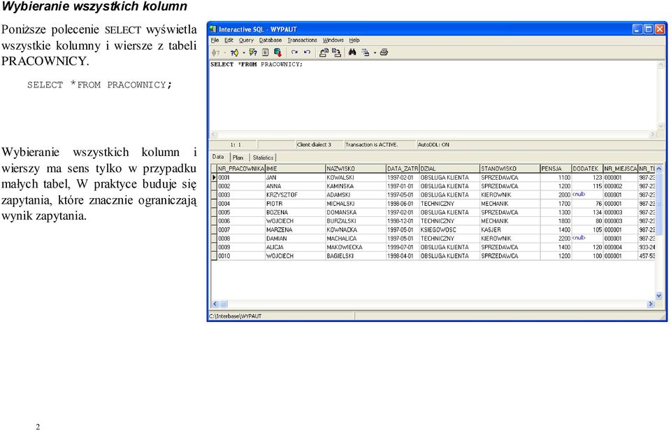Click inside the SQL editor containing SELECT *FROM PRACOWNICY
671x431 pixels.
(433, 95)
